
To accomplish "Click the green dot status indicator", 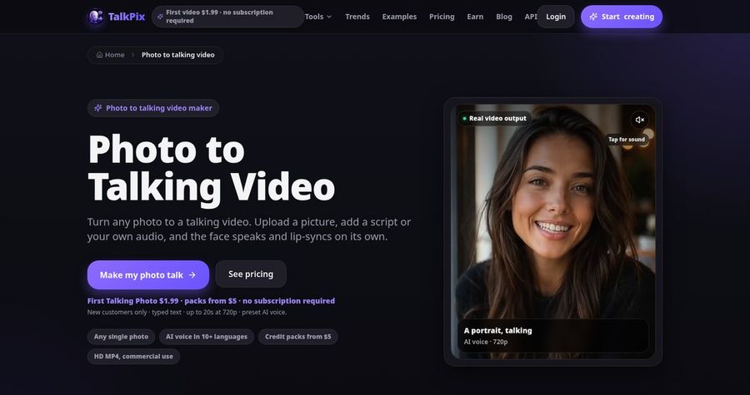I will pos(464,118).
